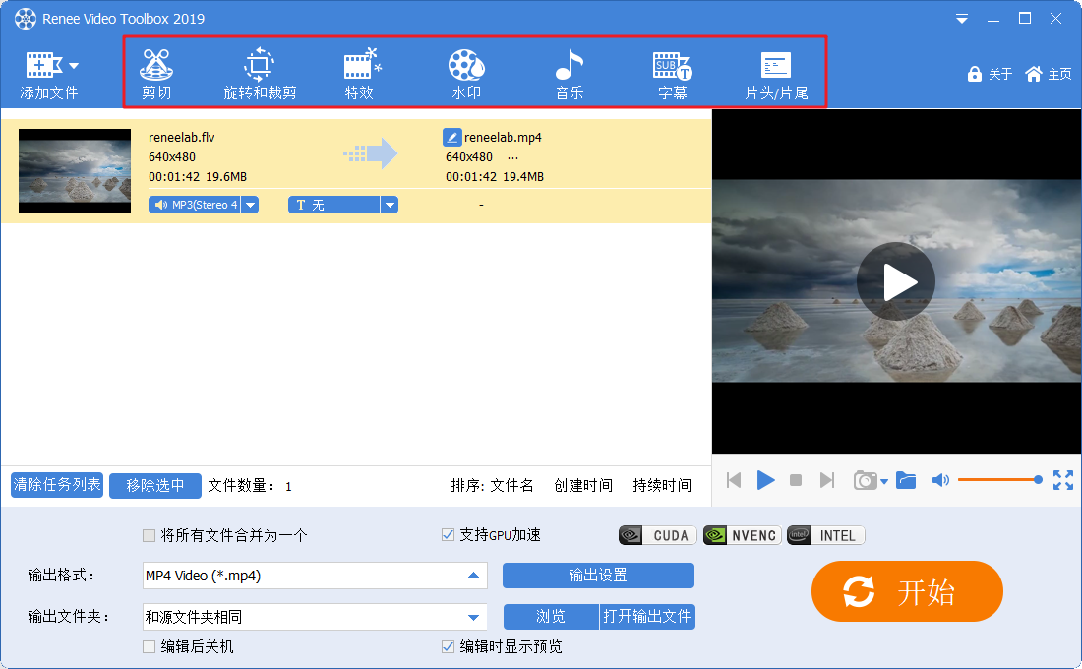Open the 剪切 (Cut) scissors tool
This screenshot has width=1082, height=669.
click(x=156, y=74)
